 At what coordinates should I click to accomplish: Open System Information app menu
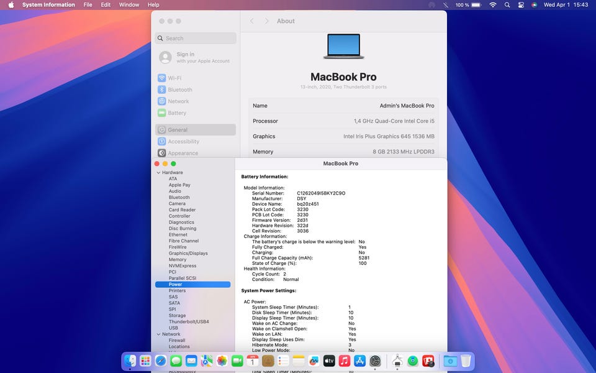click(48, 4)
